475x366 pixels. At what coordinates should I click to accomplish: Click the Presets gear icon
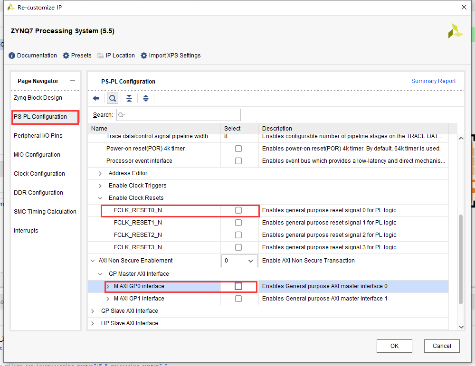[66, 56]
